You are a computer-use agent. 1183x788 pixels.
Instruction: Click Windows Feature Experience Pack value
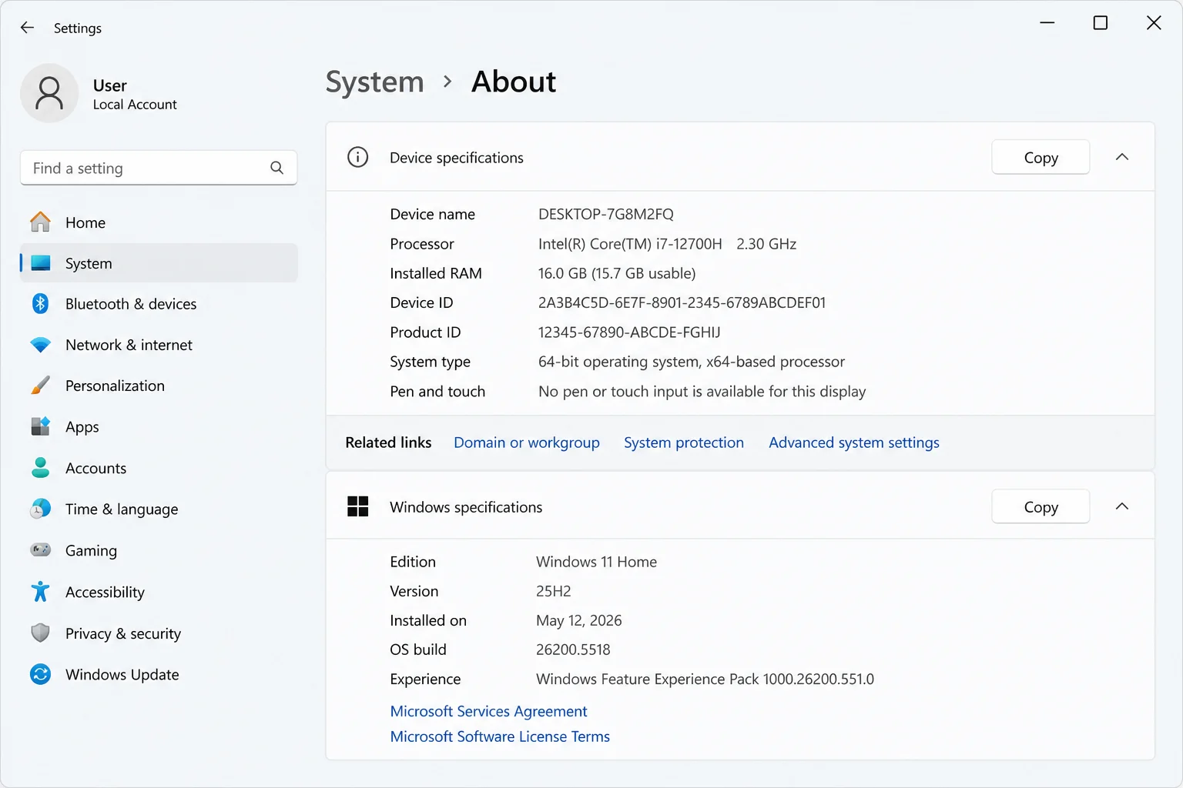click(x=705, y=679)
